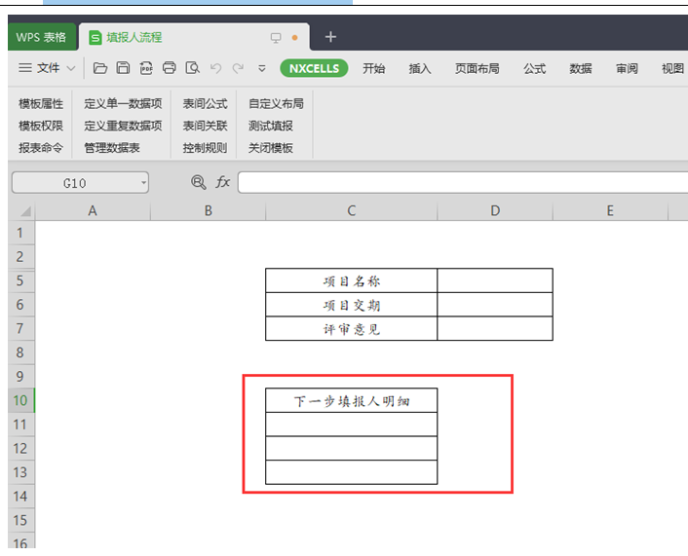Click the formula bar input field

(458, 183)
